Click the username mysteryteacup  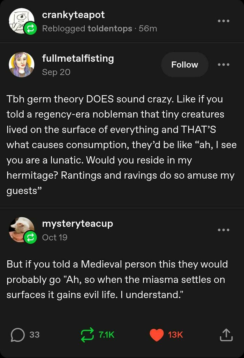tap(78, 224)
